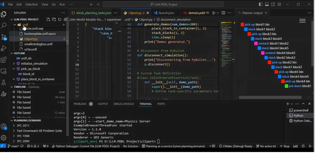Click the green put-down block5 color square
Image resolution: width=315 pixels, height=157 pixels.
pos(286,86)
